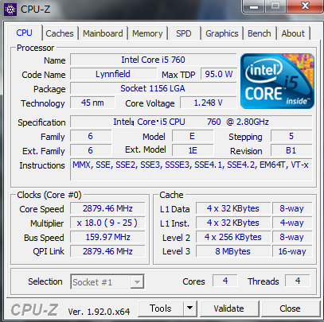
Task: Switch to the Bench tab
Action: [260, 33]
